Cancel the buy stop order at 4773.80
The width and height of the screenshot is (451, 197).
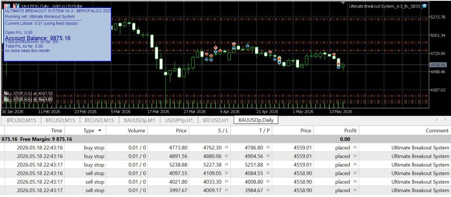click(355, 148)
